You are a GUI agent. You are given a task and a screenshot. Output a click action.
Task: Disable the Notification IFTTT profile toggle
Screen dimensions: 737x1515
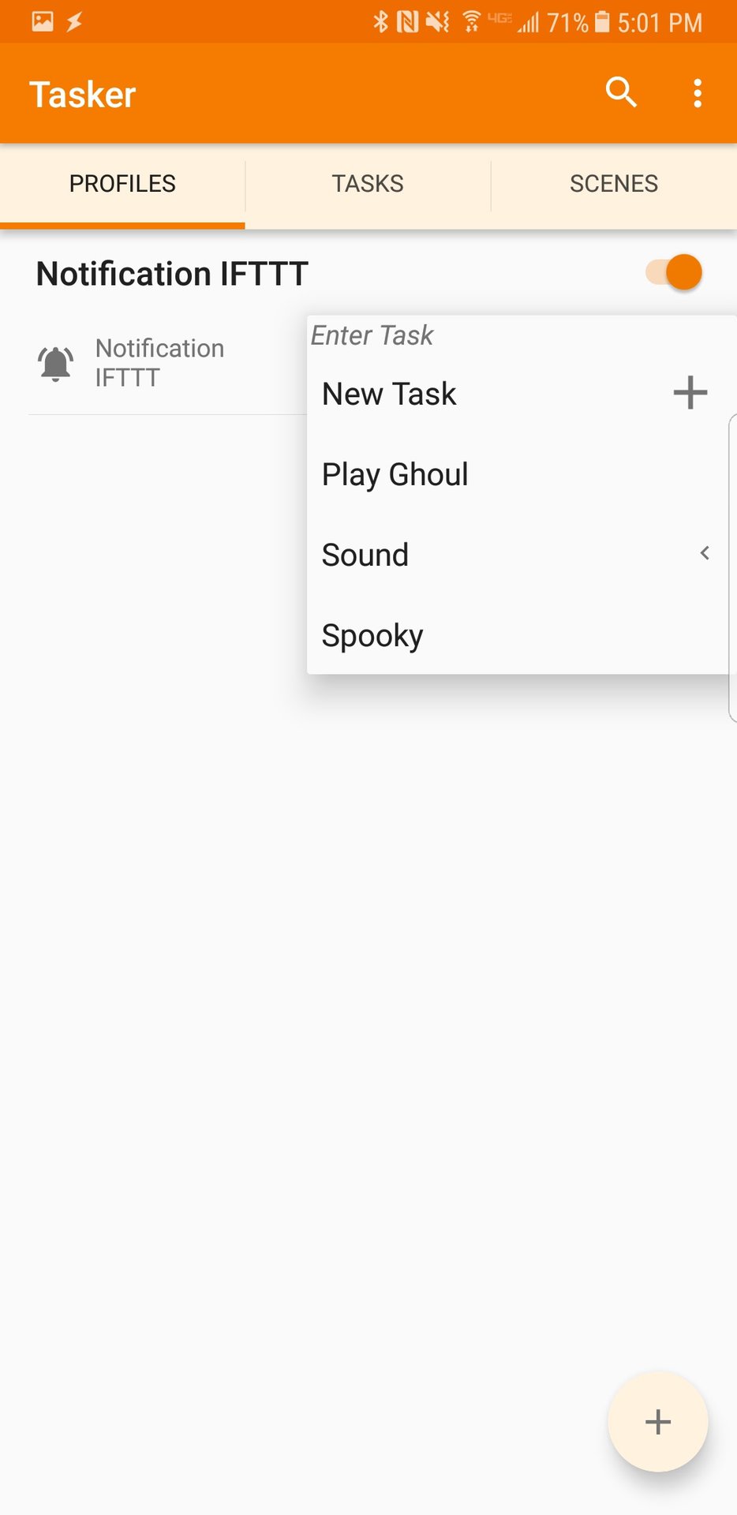click(x=675, y=273)
